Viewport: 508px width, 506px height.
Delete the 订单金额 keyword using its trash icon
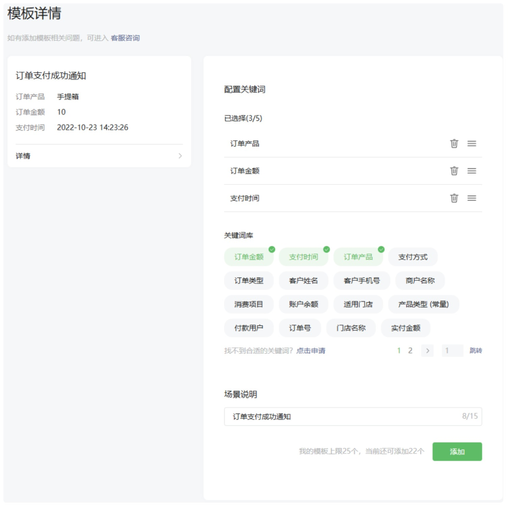453,171
